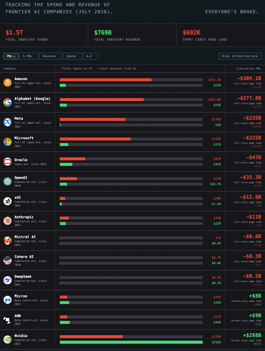Image resolution: width=265 pixels, height=351 pixels.
Task: Click the xAI logo icon
Action: (8, 201)
